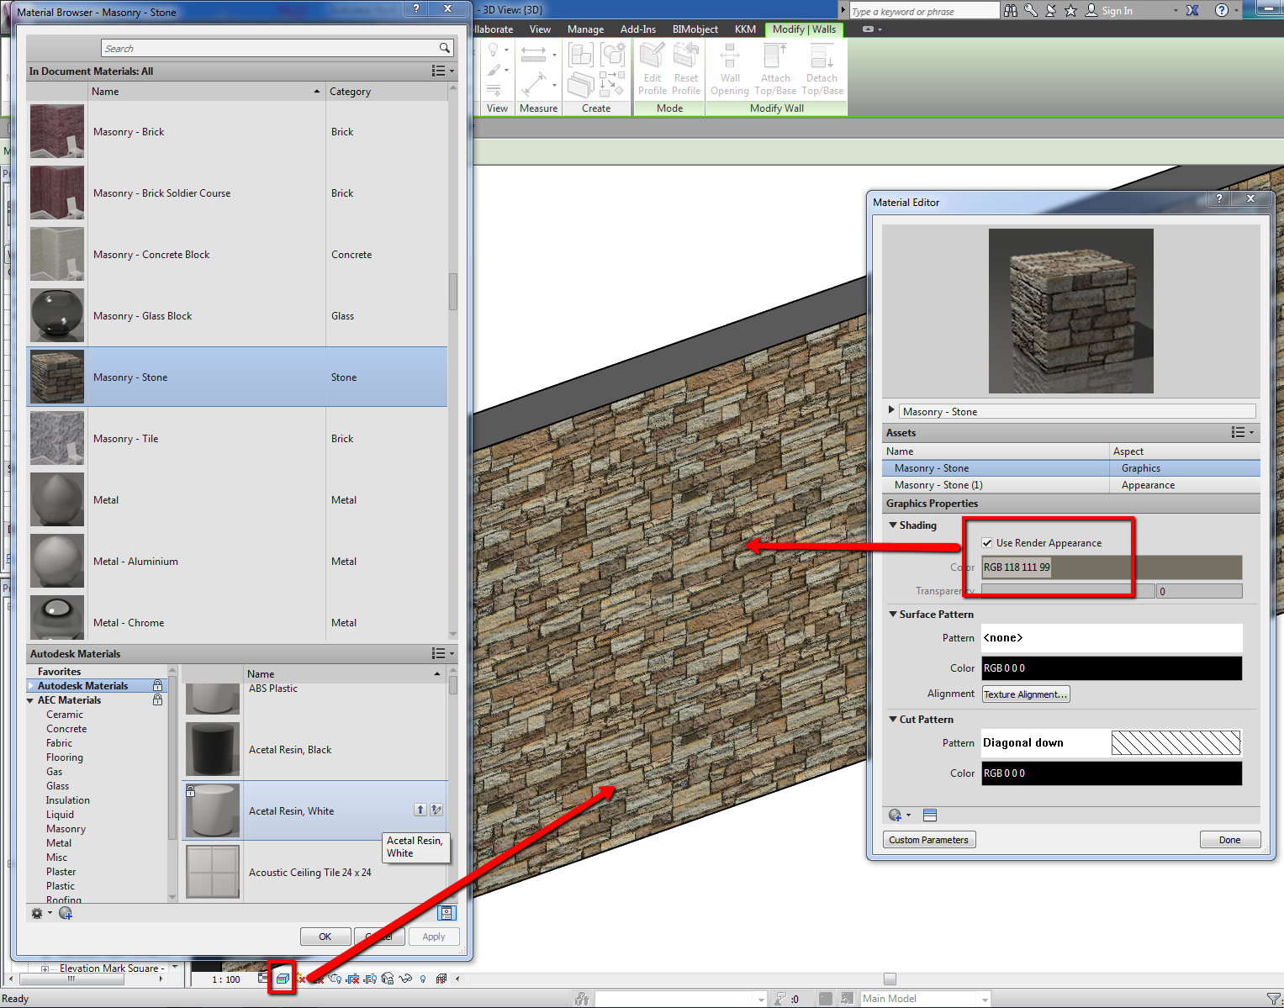Image resolution: width=1284 pixels, height=1008 pixels.
Task: Collapse the Shading section
Action: coord(893,525)
